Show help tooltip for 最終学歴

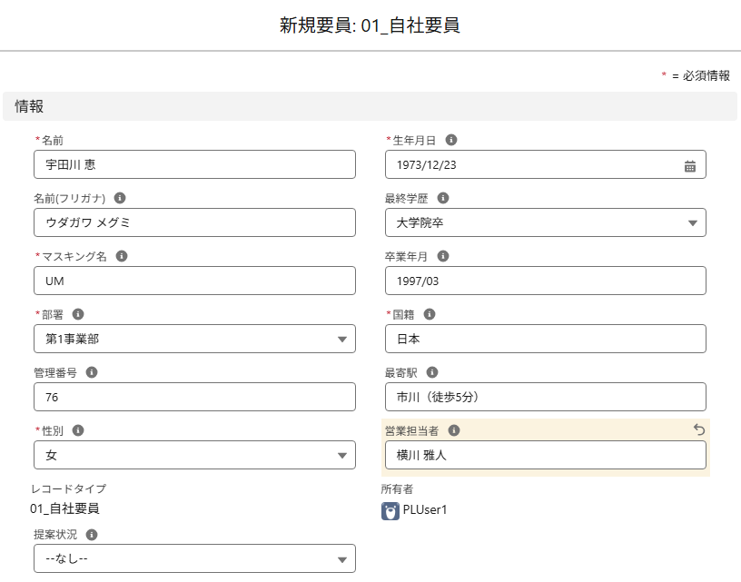coord(443,198)
